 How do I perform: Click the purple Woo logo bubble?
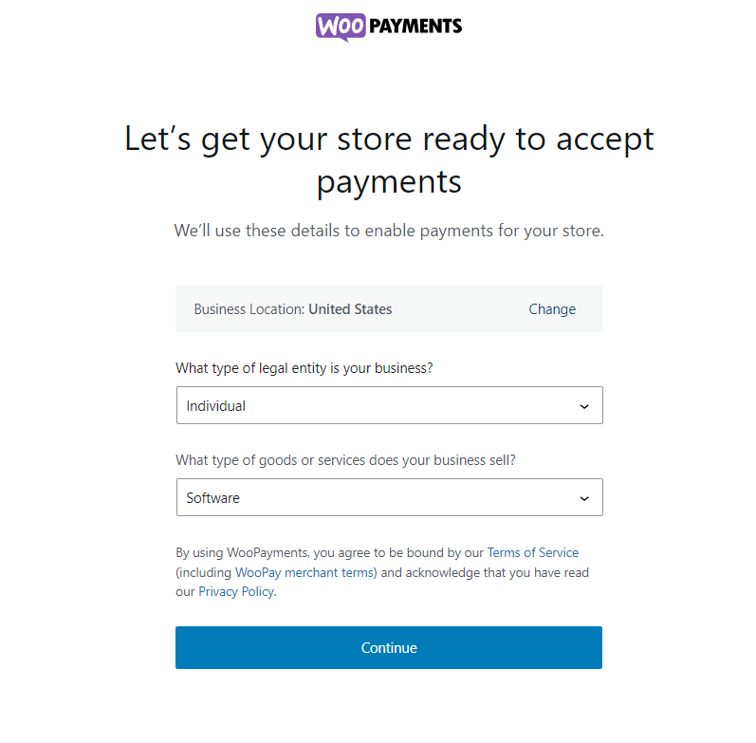[x=340, y=26]
